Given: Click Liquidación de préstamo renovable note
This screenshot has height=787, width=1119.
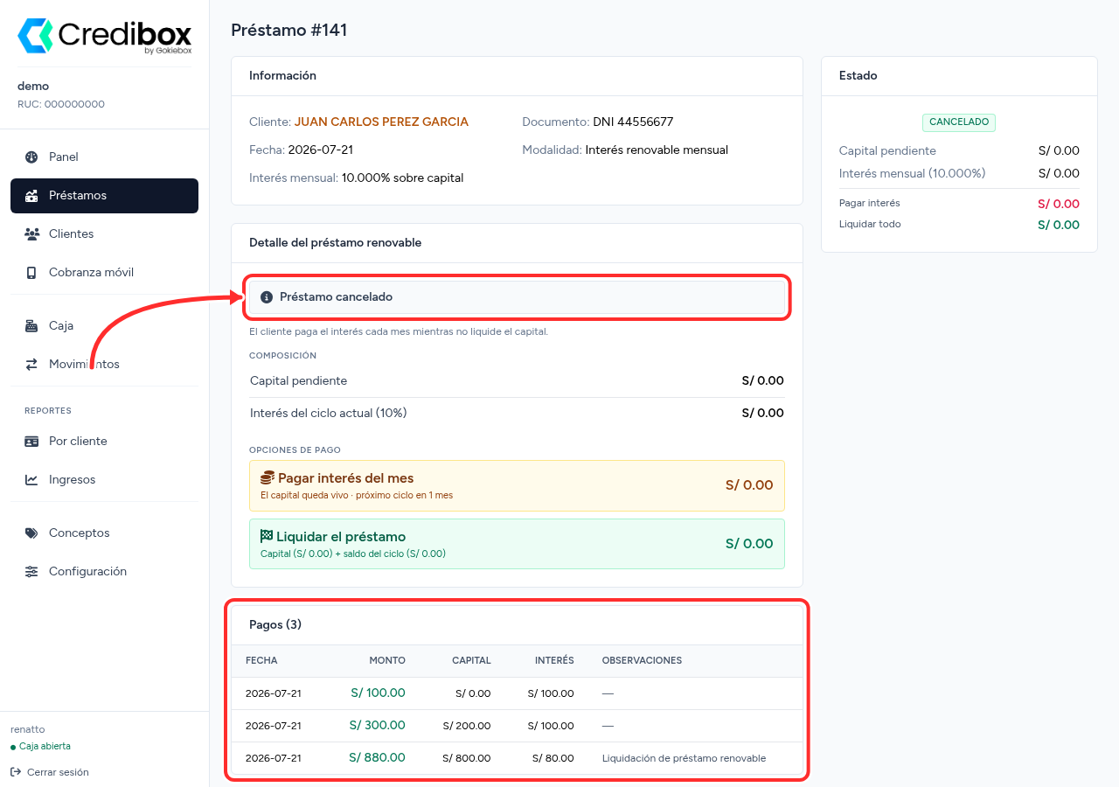Looking at the screenshot, I should click(684, 758).
